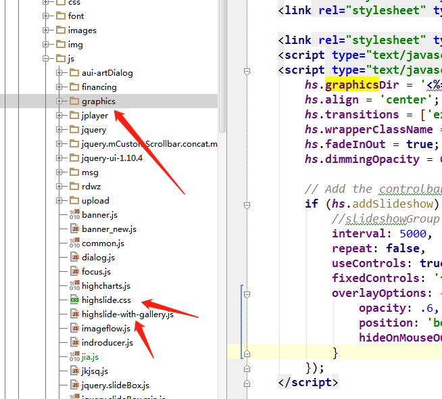Image resolution: width=442 pixels, height=399 pixels.
Task: Click the closing </script> tag
Action: coord(308,382)
